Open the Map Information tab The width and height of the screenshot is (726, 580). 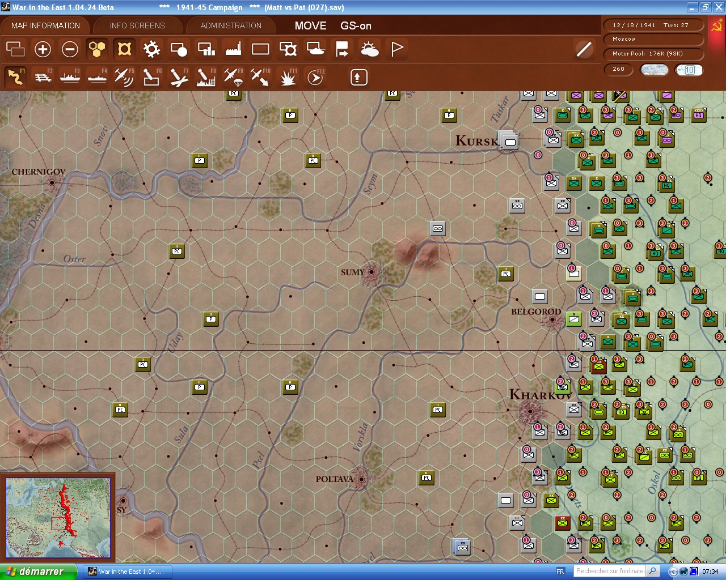point(45,25)
